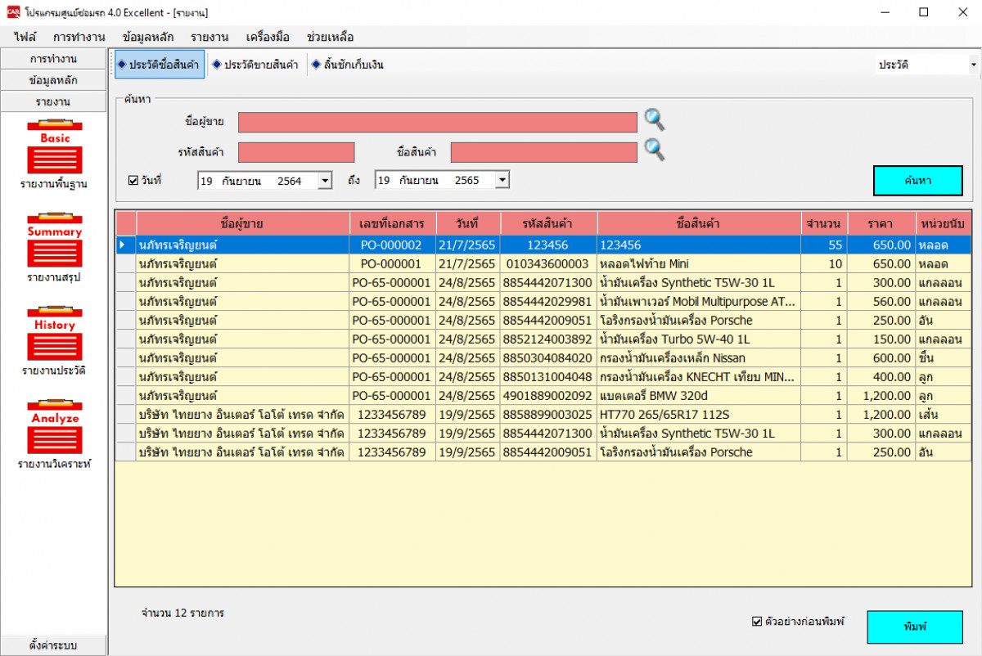Viewport: 982px width, 656px height.
Task: Toggle the วันที่ date filter checkbox
Action: point(133,180)
